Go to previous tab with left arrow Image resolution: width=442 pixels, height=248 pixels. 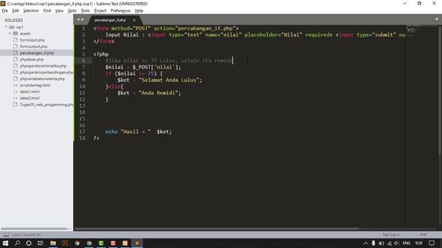click(x=78, y=19)
